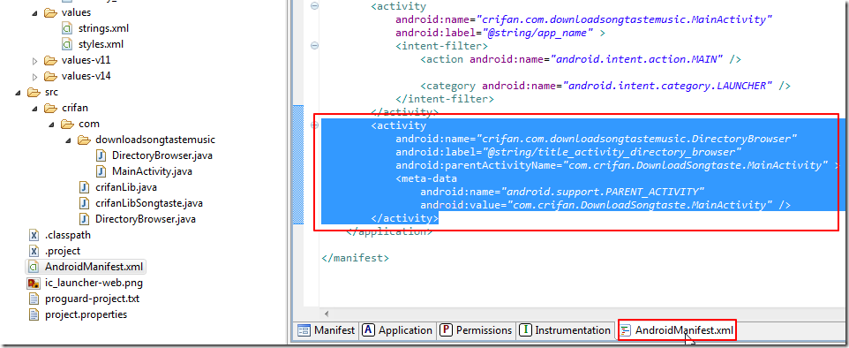Screen dimensions: 849x348
Task: Click the crifanLib.java Java file icon
Action: pyautogui.click(x=84, y=187)
